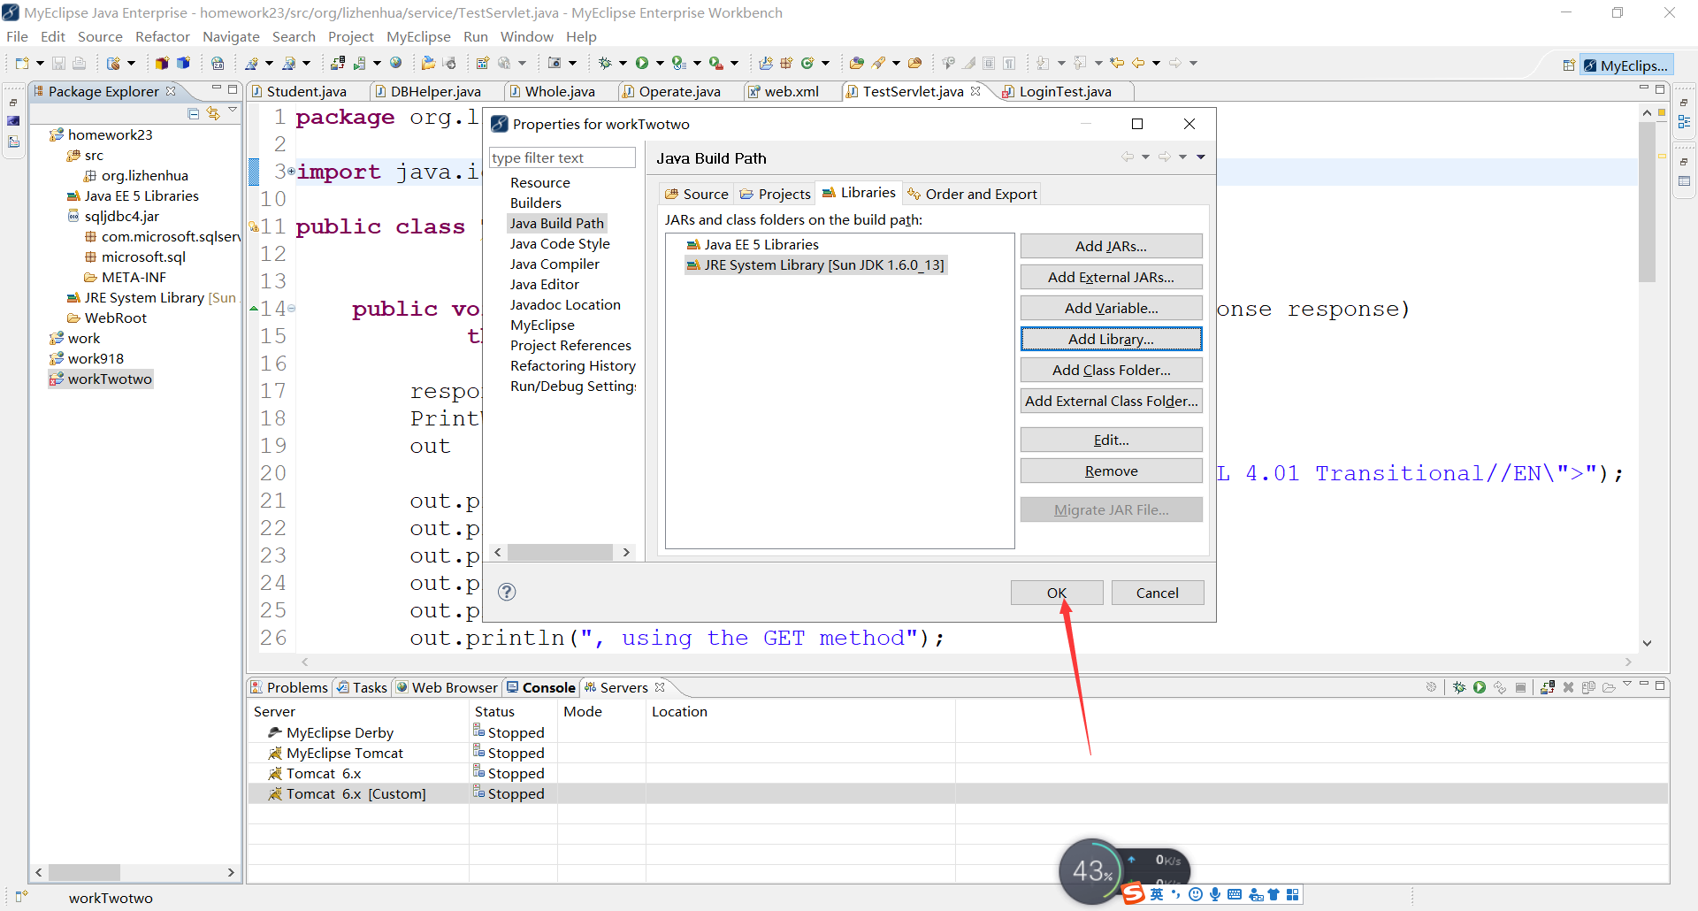Open the Back history dropdown arrow
This screenshot has height=911, width=1698.
(x=1156, y=63)
